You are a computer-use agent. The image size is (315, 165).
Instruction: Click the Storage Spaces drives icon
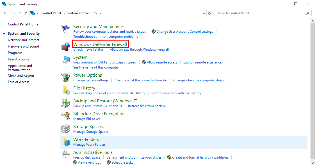[x=65, y=129]
